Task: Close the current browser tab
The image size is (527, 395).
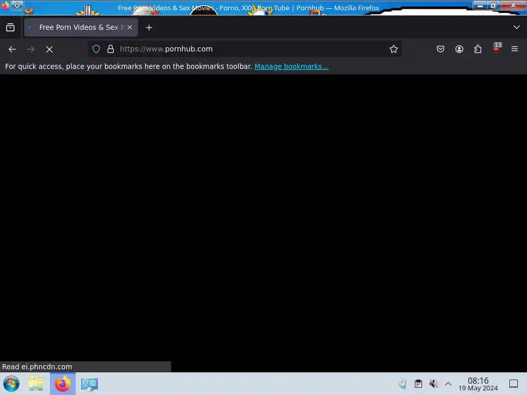Action: (130, 28)
